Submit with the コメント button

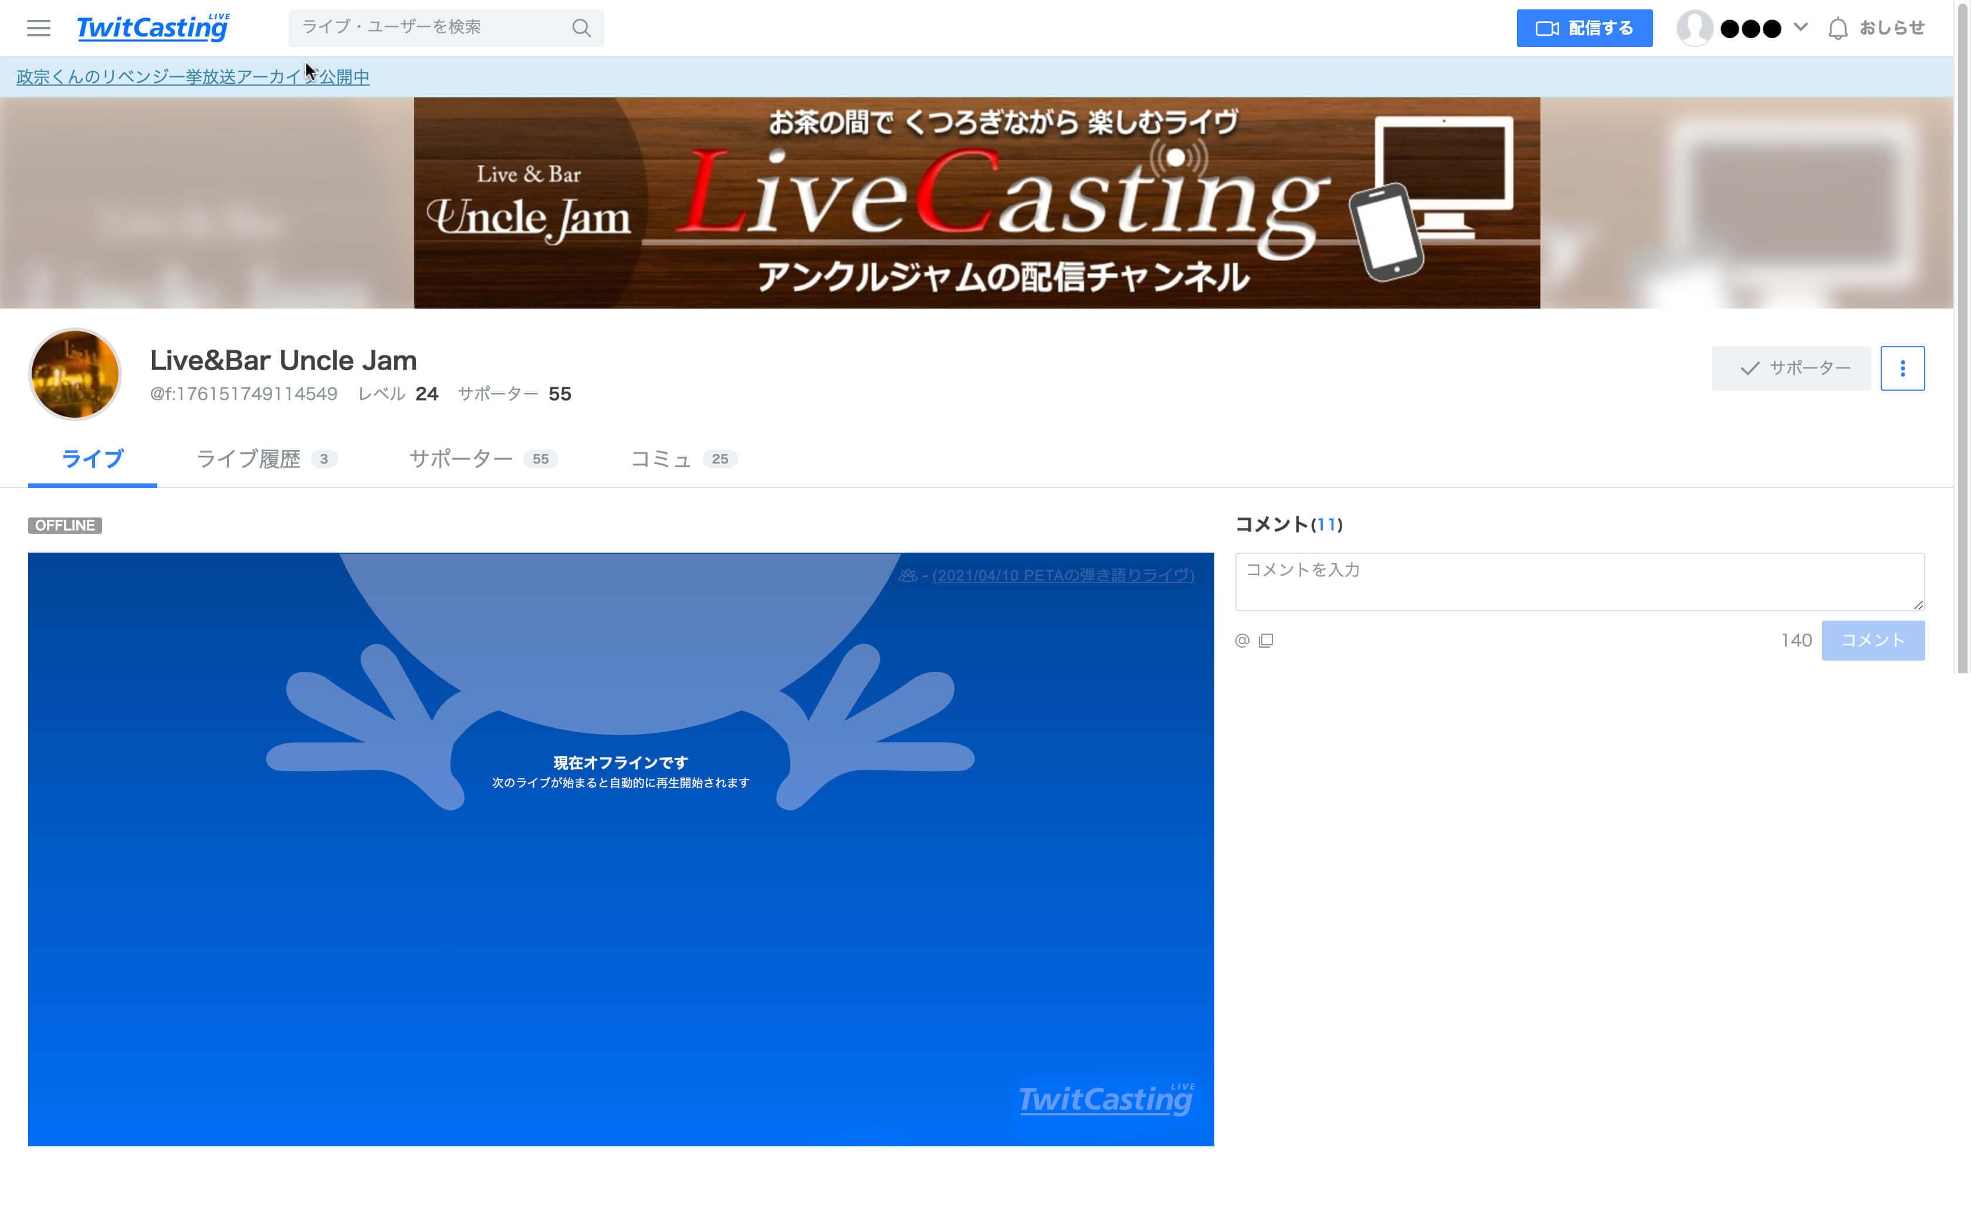(x=1872, y=641)
